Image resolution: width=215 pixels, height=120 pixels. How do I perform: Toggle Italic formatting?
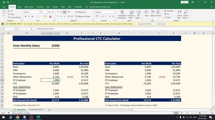point(29,16)
